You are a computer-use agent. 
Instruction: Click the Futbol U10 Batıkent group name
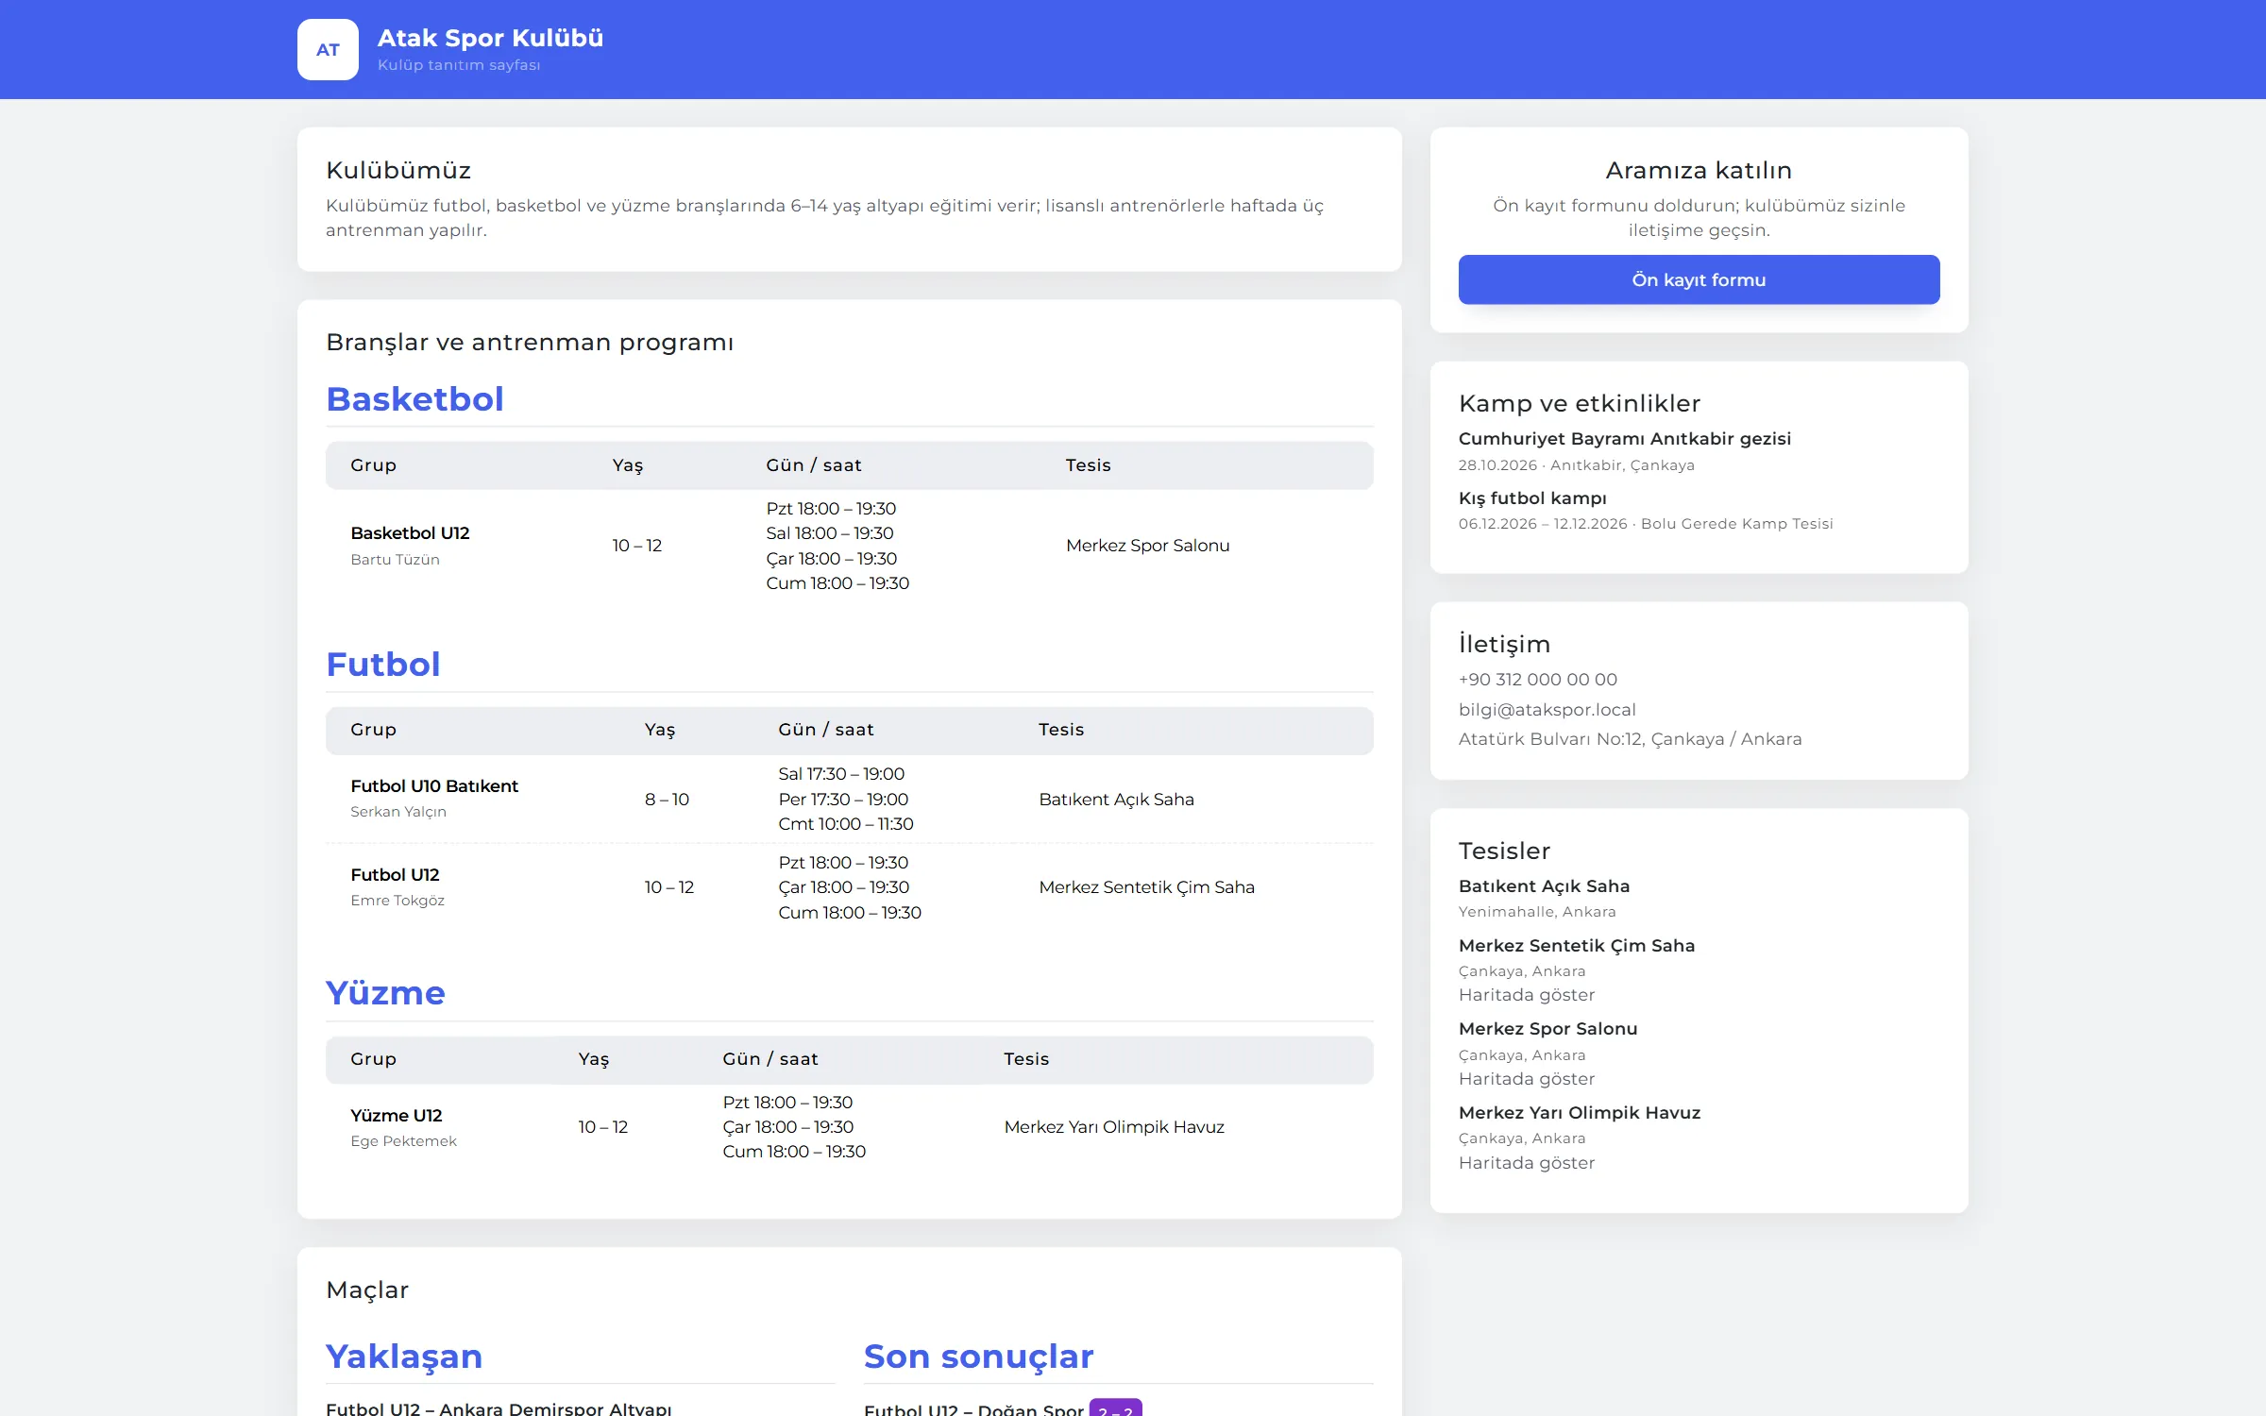434,786
